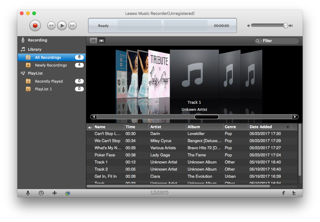320x222 pixels.
Task: Skip to the previous track with rewind
Action: coord(51,26)
